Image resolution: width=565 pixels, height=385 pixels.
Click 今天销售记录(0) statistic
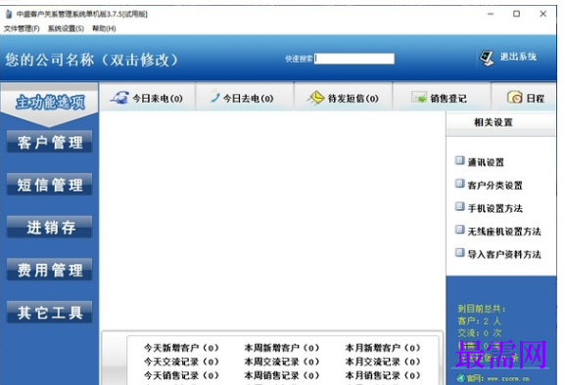(x=181, y=375)
